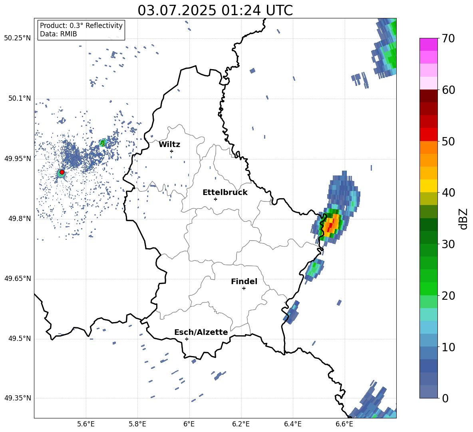
Task: Click the Esch/Alzette city label
Action: click(201, 332)
